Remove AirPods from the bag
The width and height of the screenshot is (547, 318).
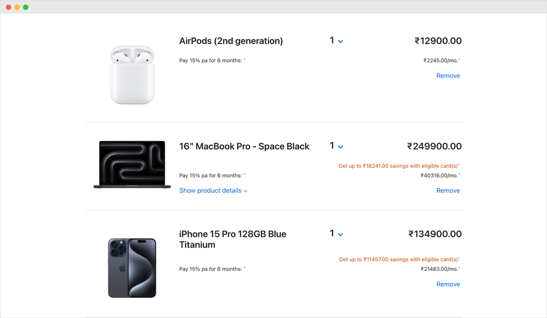click(x=448, y=76)
